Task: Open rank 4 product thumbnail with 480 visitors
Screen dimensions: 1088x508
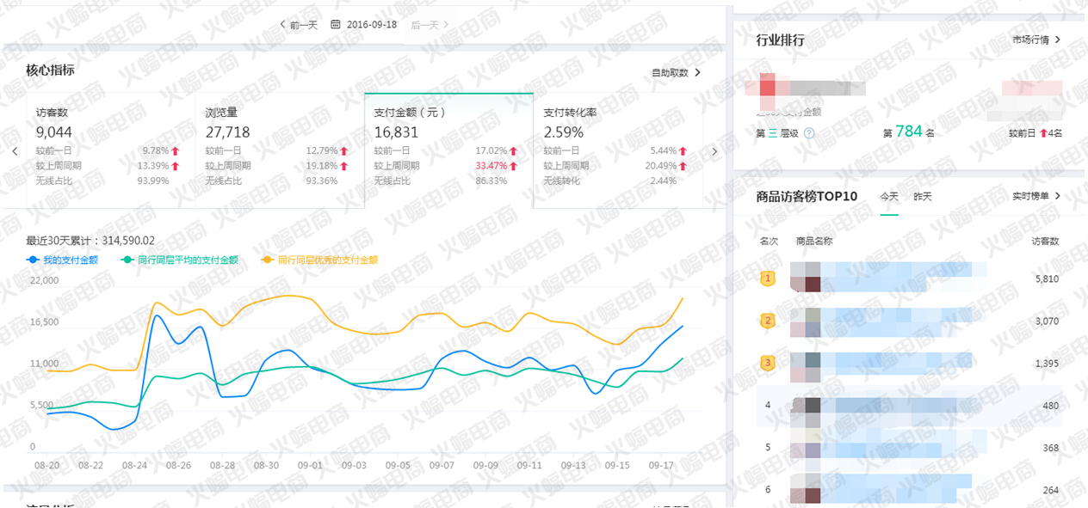Action: click(806, 412)
